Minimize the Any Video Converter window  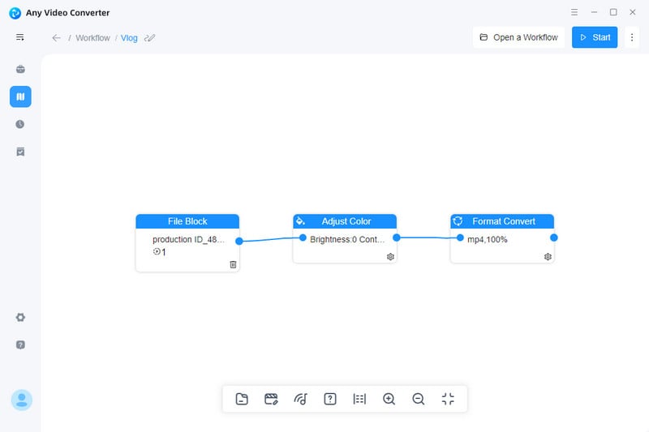pos(594,12)
